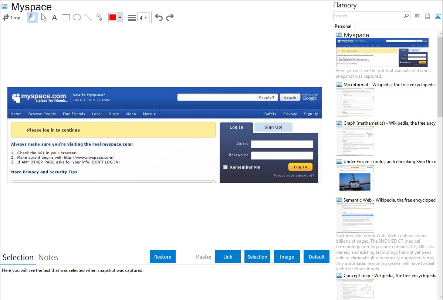Switch to the Notes tab
The height and width of the screenshot is (300, 443).
[48, 257]
